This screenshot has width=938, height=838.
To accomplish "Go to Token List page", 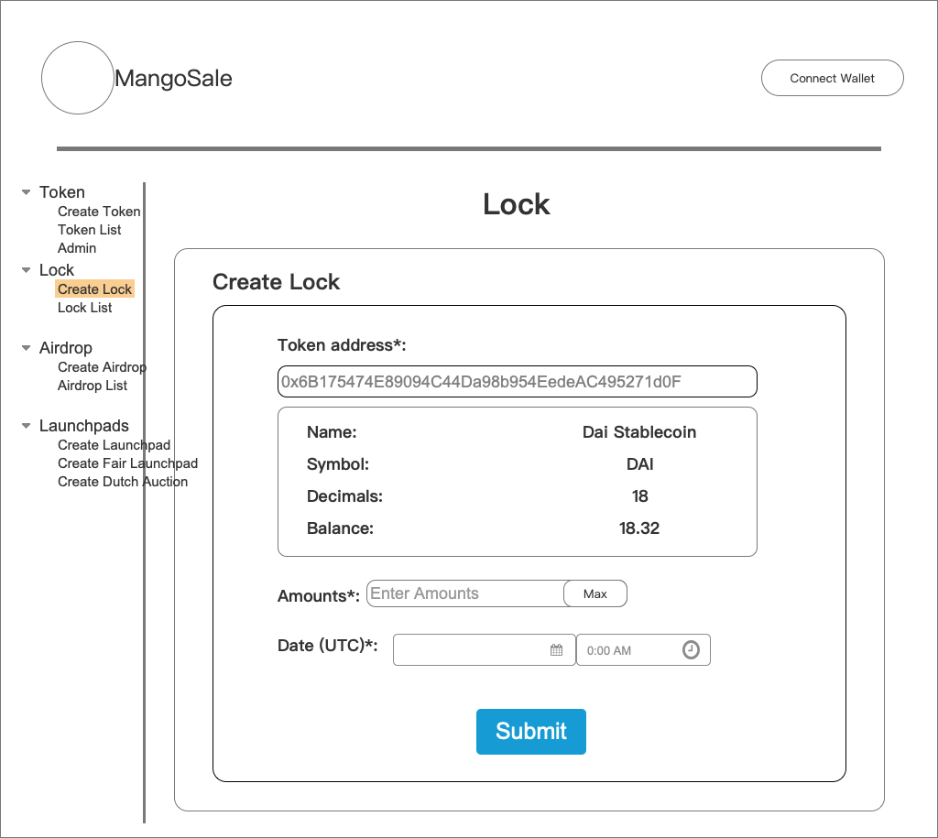I will point(89,230).
